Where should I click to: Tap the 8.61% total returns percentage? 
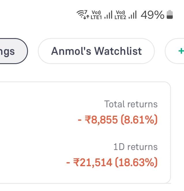139,120
